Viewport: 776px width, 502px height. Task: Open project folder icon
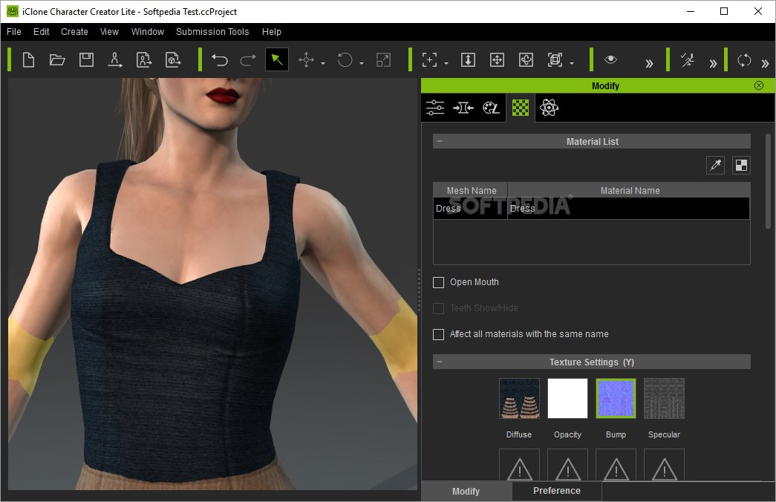tap(57, 60)
